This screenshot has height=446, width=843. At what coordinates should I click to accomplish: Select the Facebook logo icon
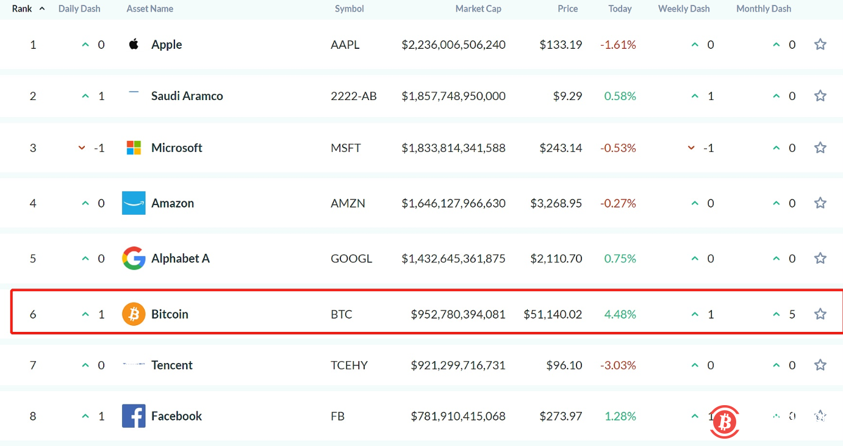133,415
